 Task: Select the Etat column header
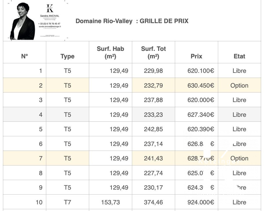point(239,56)
